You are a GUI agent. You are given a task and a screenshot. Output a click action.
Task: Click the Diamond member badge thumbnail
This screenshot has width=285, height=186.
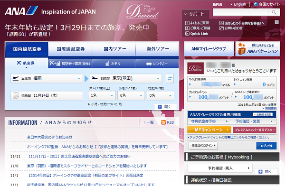click(195, 68)
